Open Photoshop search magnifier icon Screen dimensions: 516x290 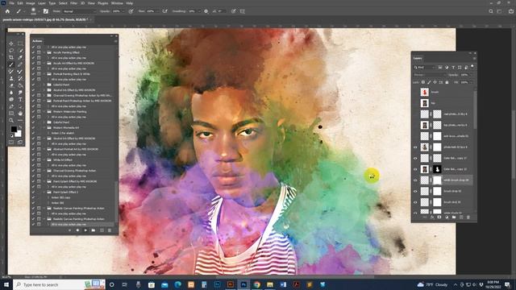491,11
